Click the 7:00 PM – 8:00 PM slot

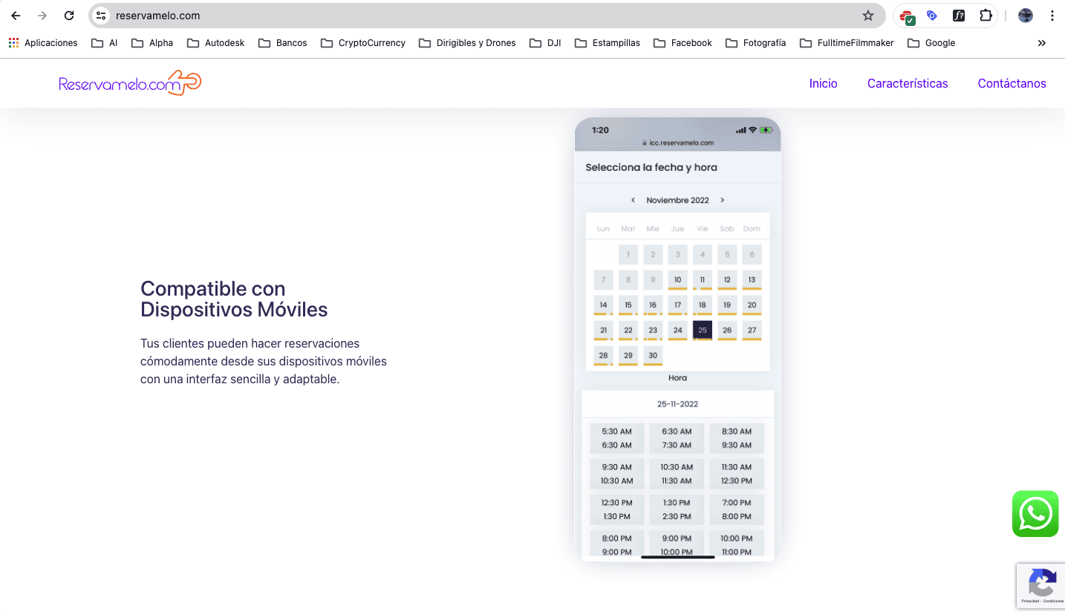pos(737,510)
